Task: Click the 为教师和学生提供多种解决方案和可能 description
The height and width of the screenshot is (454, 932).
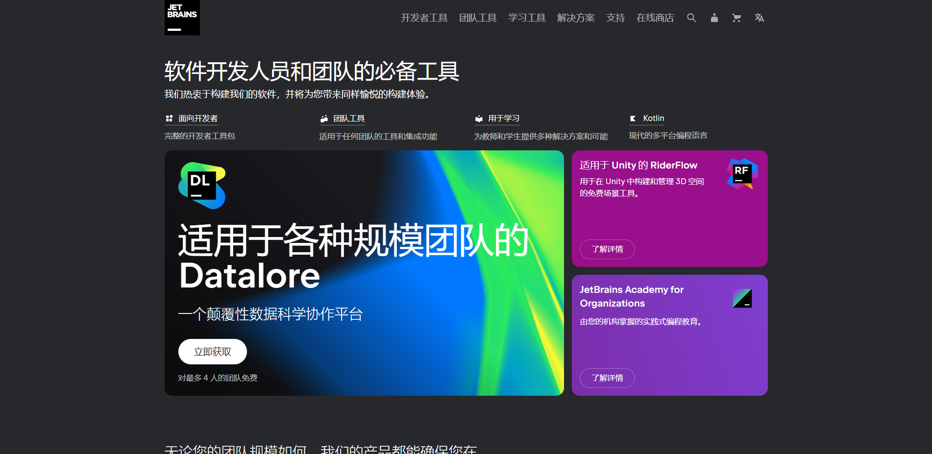Action: pyautogui.click(x=541, y=137)
